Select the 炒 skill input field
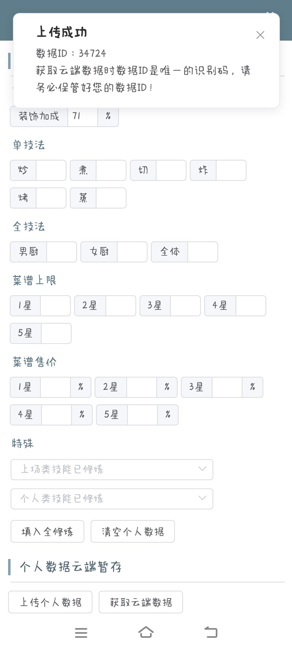The height and width of the screenshot is (650, 292). (51, 170)
